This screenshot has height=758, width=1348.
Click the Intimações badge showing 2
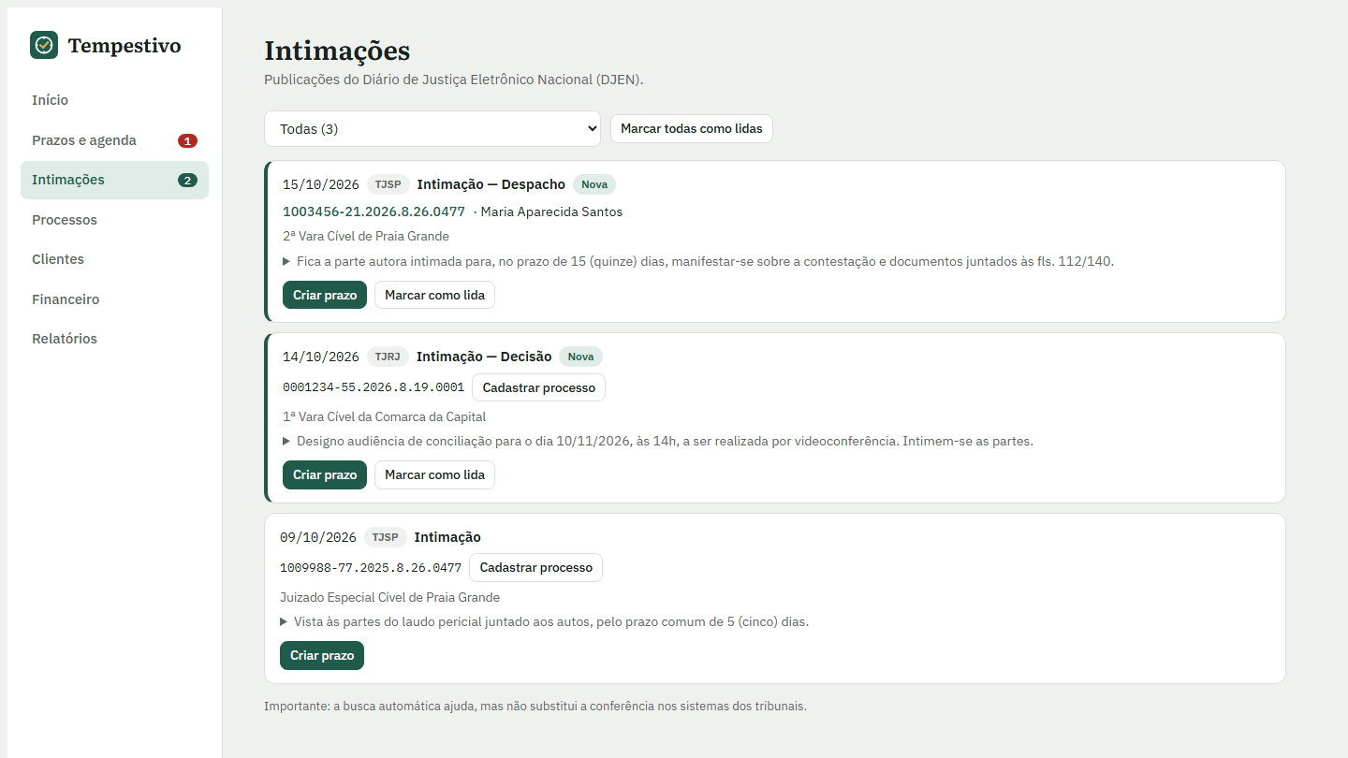coord(187,181)
